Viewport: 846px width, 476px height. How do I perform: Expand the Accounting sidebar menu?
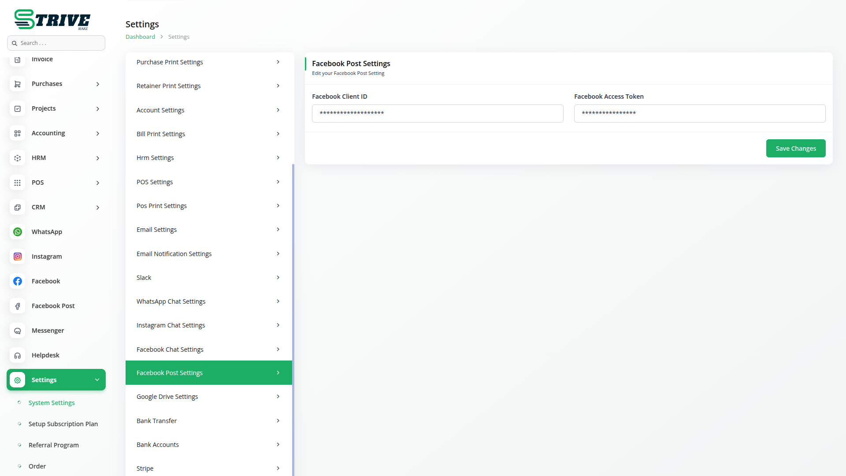pyautogui.click(x=98, y=133)
